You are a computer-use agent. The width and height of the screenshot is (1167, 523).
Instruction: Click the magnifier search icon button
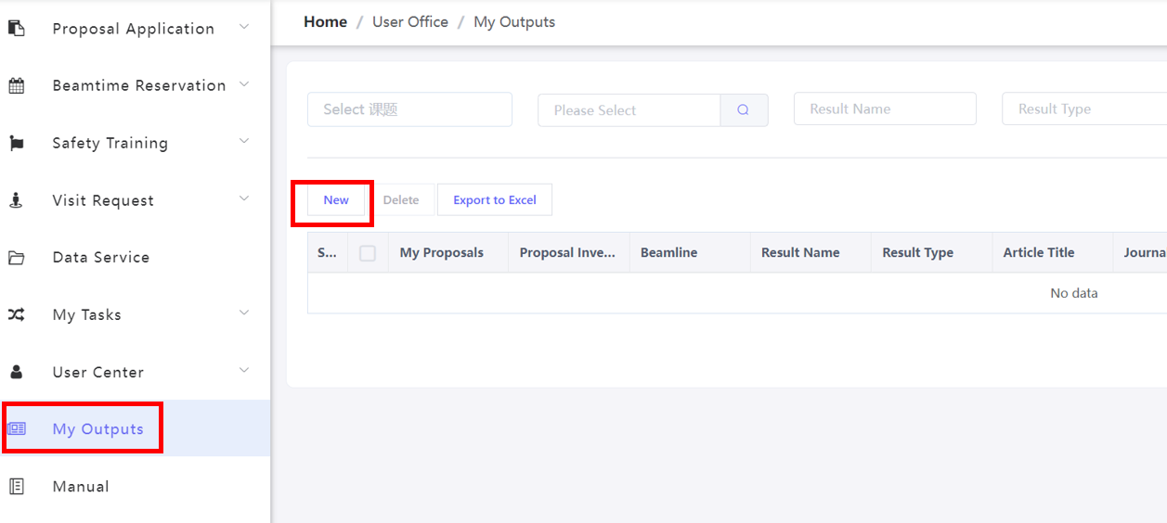coord(744,109)
